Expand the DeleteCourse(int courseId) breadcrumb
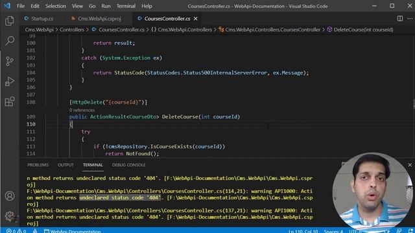Viewport: 415px width, 233px height. (x=363, y=30)
